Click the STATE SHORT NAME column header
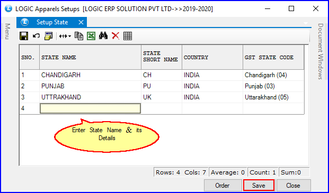329x193 pixels. (x=162, y=57)
